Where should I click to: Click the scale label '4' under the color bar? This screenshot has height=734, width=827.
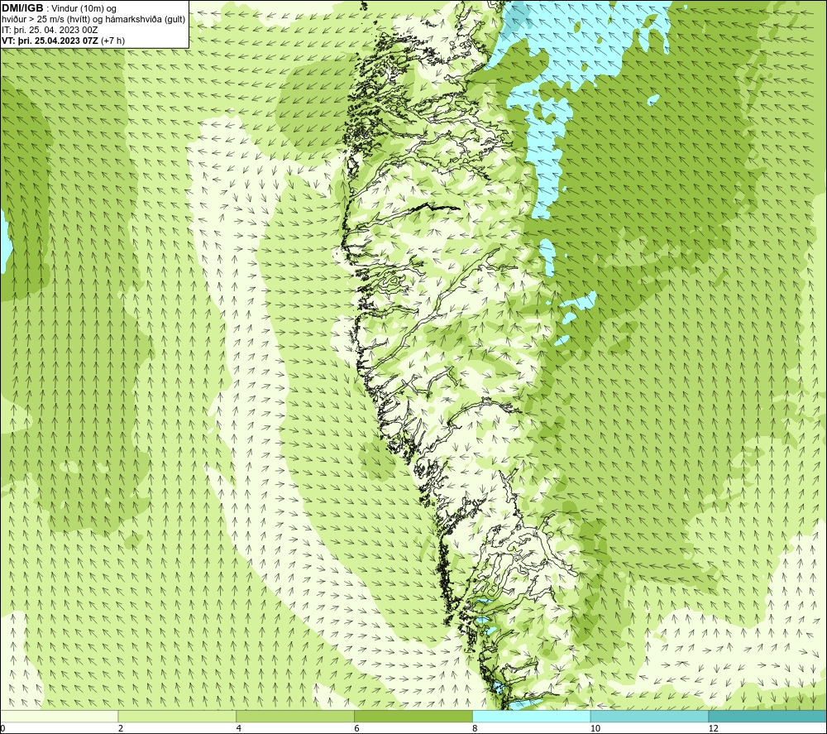239,728
